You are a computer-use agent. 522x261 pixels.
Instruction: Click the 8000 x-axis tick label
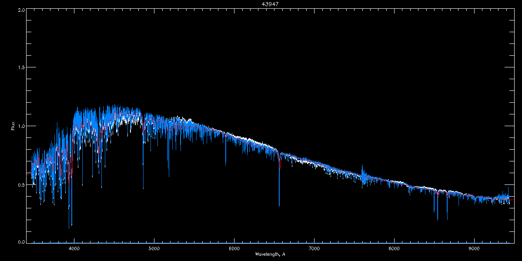click(394, 249)
